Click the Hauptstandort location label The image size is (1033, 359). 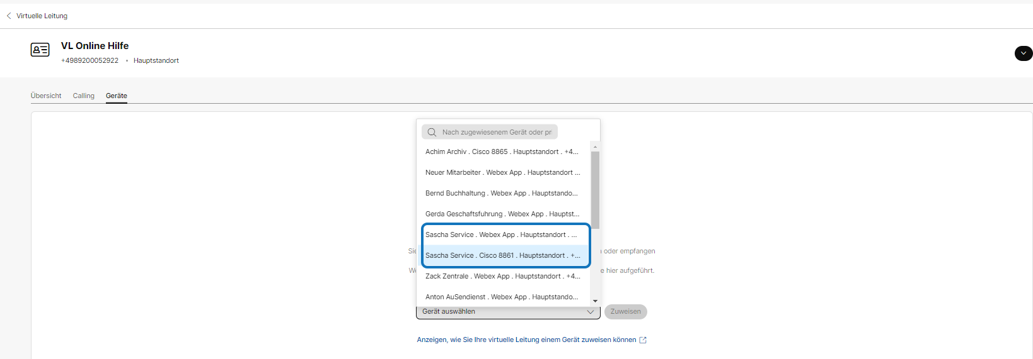[x=156, y=60]
